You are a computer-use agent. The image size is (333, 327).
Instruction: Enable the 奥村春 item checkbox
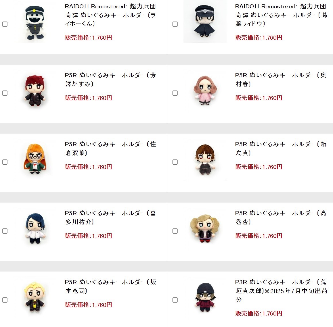(x=175, y=93)
